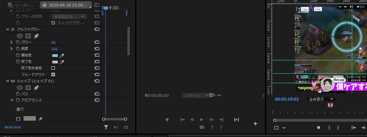
Task: Uncheck the フェードアウト checkbox
Action: click(53, 75)
